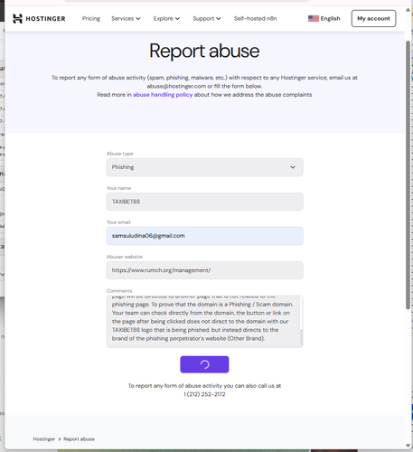Click the Hostinger breadcrumb link
The height and width of the screenshot is (452, 413).
(x=44, y=439)
